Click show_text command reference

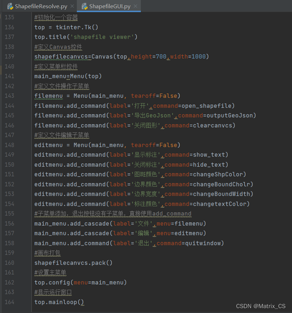tap(209, 155)
